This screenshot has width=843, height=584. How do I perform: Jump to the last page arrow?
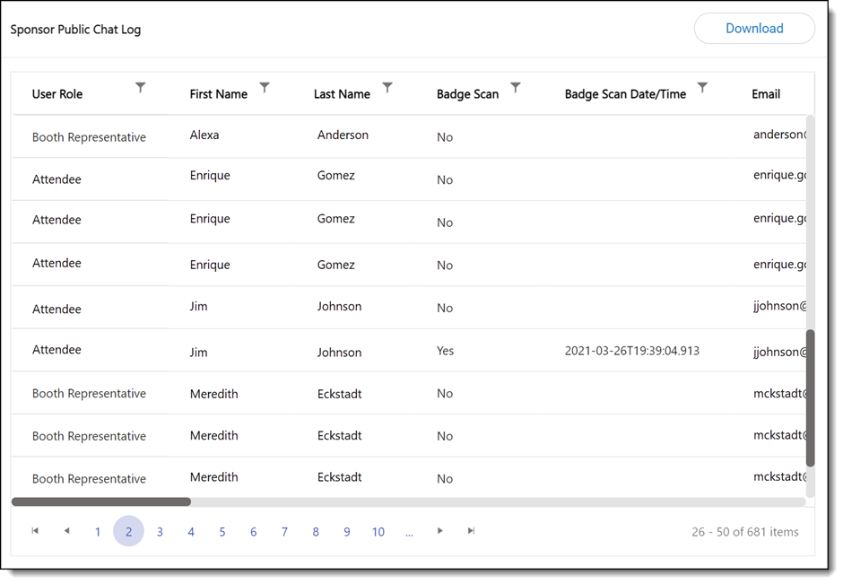pos(471,531)
